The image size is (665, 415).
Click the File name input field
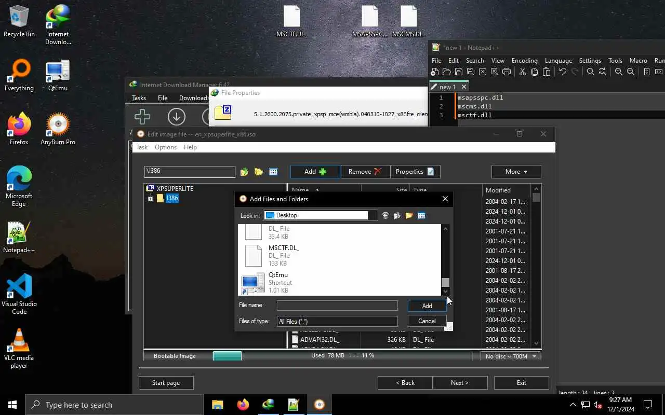click(x=337, y=306)
